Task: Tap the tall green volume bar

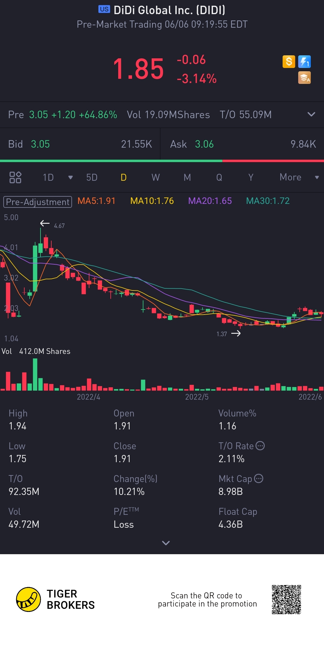Action: point(35,374)
